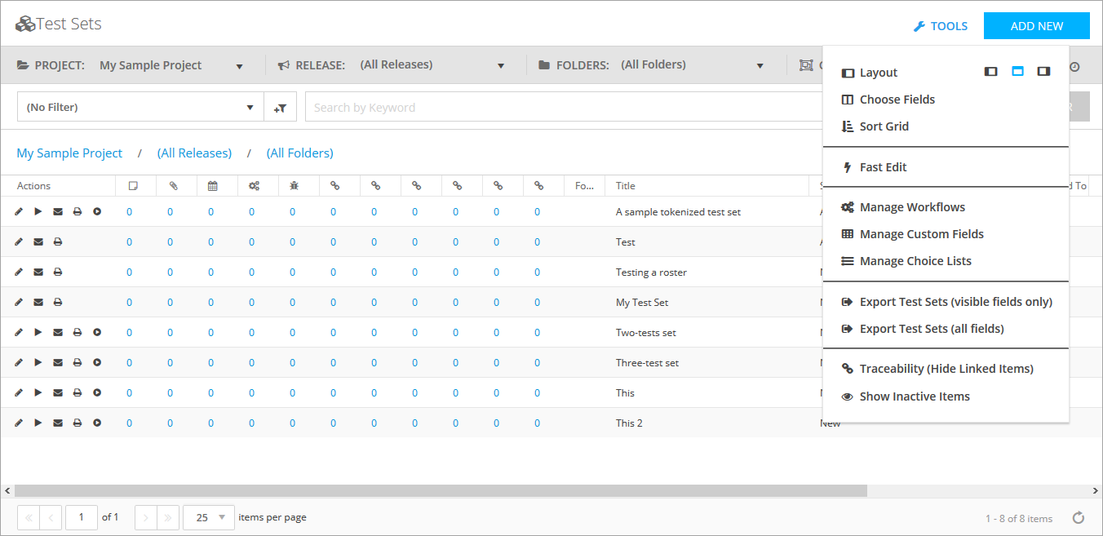Viewport: 1103px width, 536px height.
Task: Click the edit pencil icon for 'Testing a roster'
Action: pyautogui.click(x=19, y=272)
